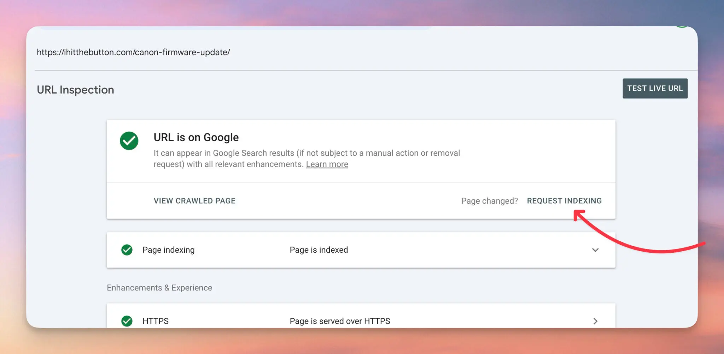Click the inspected URL field at top
The width and height of the screenshot is (724, 354).
[133, 52]
